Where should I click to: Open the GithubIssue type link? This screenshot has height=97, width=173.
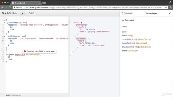[x=141, y=43]
